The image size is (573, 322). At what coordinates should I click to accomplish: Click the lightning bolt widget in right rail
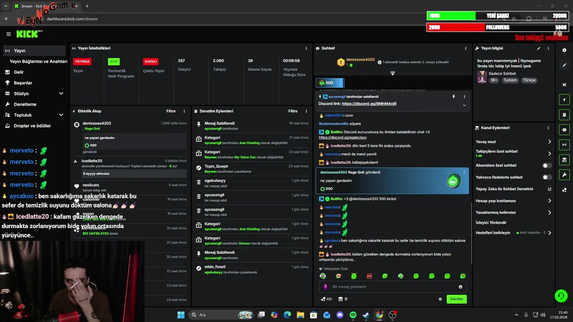564,100
